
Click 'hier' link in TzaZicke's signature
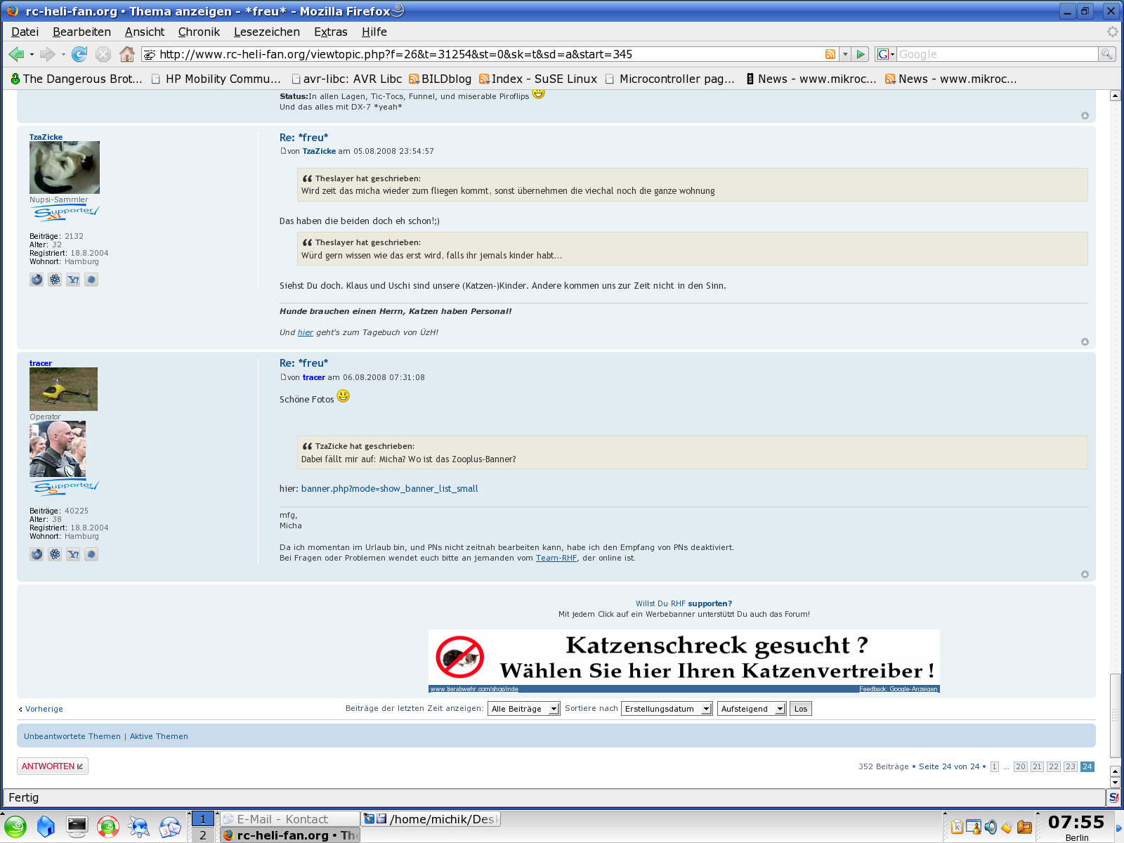coord(305,332)
